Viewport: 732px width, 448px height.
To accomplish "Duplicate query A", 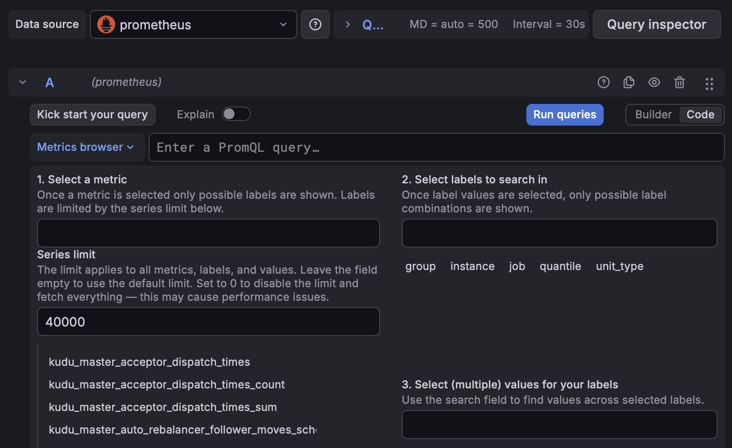I will pos(629,82).
